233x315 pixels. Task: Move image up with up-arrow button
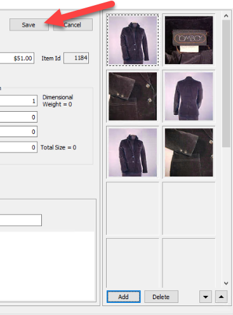pyautogui.click(x=221, y=297)
